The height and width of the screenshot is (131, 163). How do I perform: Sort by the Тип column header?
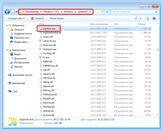tap(116, 24)
